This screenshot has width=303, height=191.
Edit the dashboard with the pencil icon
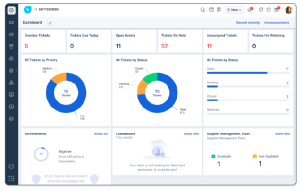coord(50,23)
